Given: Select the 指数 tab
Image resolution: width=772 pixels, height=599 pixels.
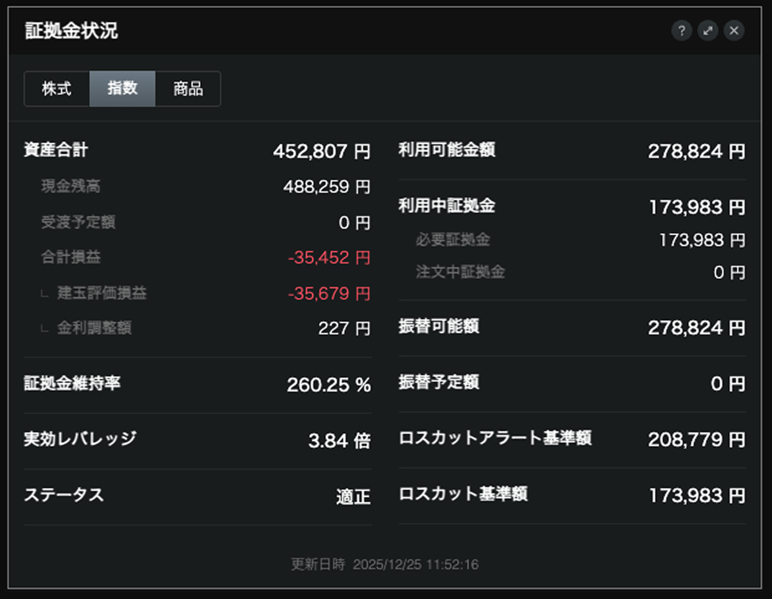Looking at the screenshot, I should click(x=122, y=89).
